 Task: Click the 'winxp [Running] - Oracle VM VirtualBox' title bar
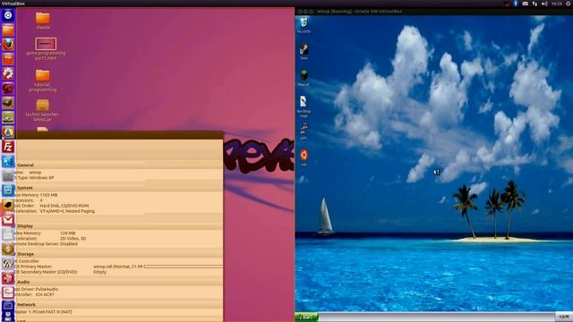(359, 12)
